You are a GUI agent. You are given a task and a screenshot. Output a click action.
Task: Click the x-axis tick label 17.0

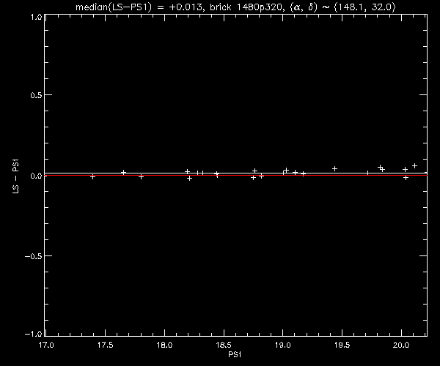click(x=45, y=345)
